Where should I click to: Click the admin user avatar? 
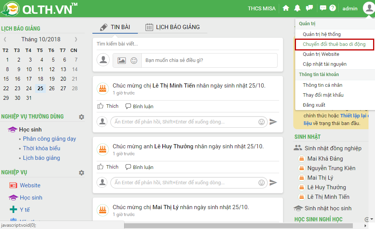point(369,8)
